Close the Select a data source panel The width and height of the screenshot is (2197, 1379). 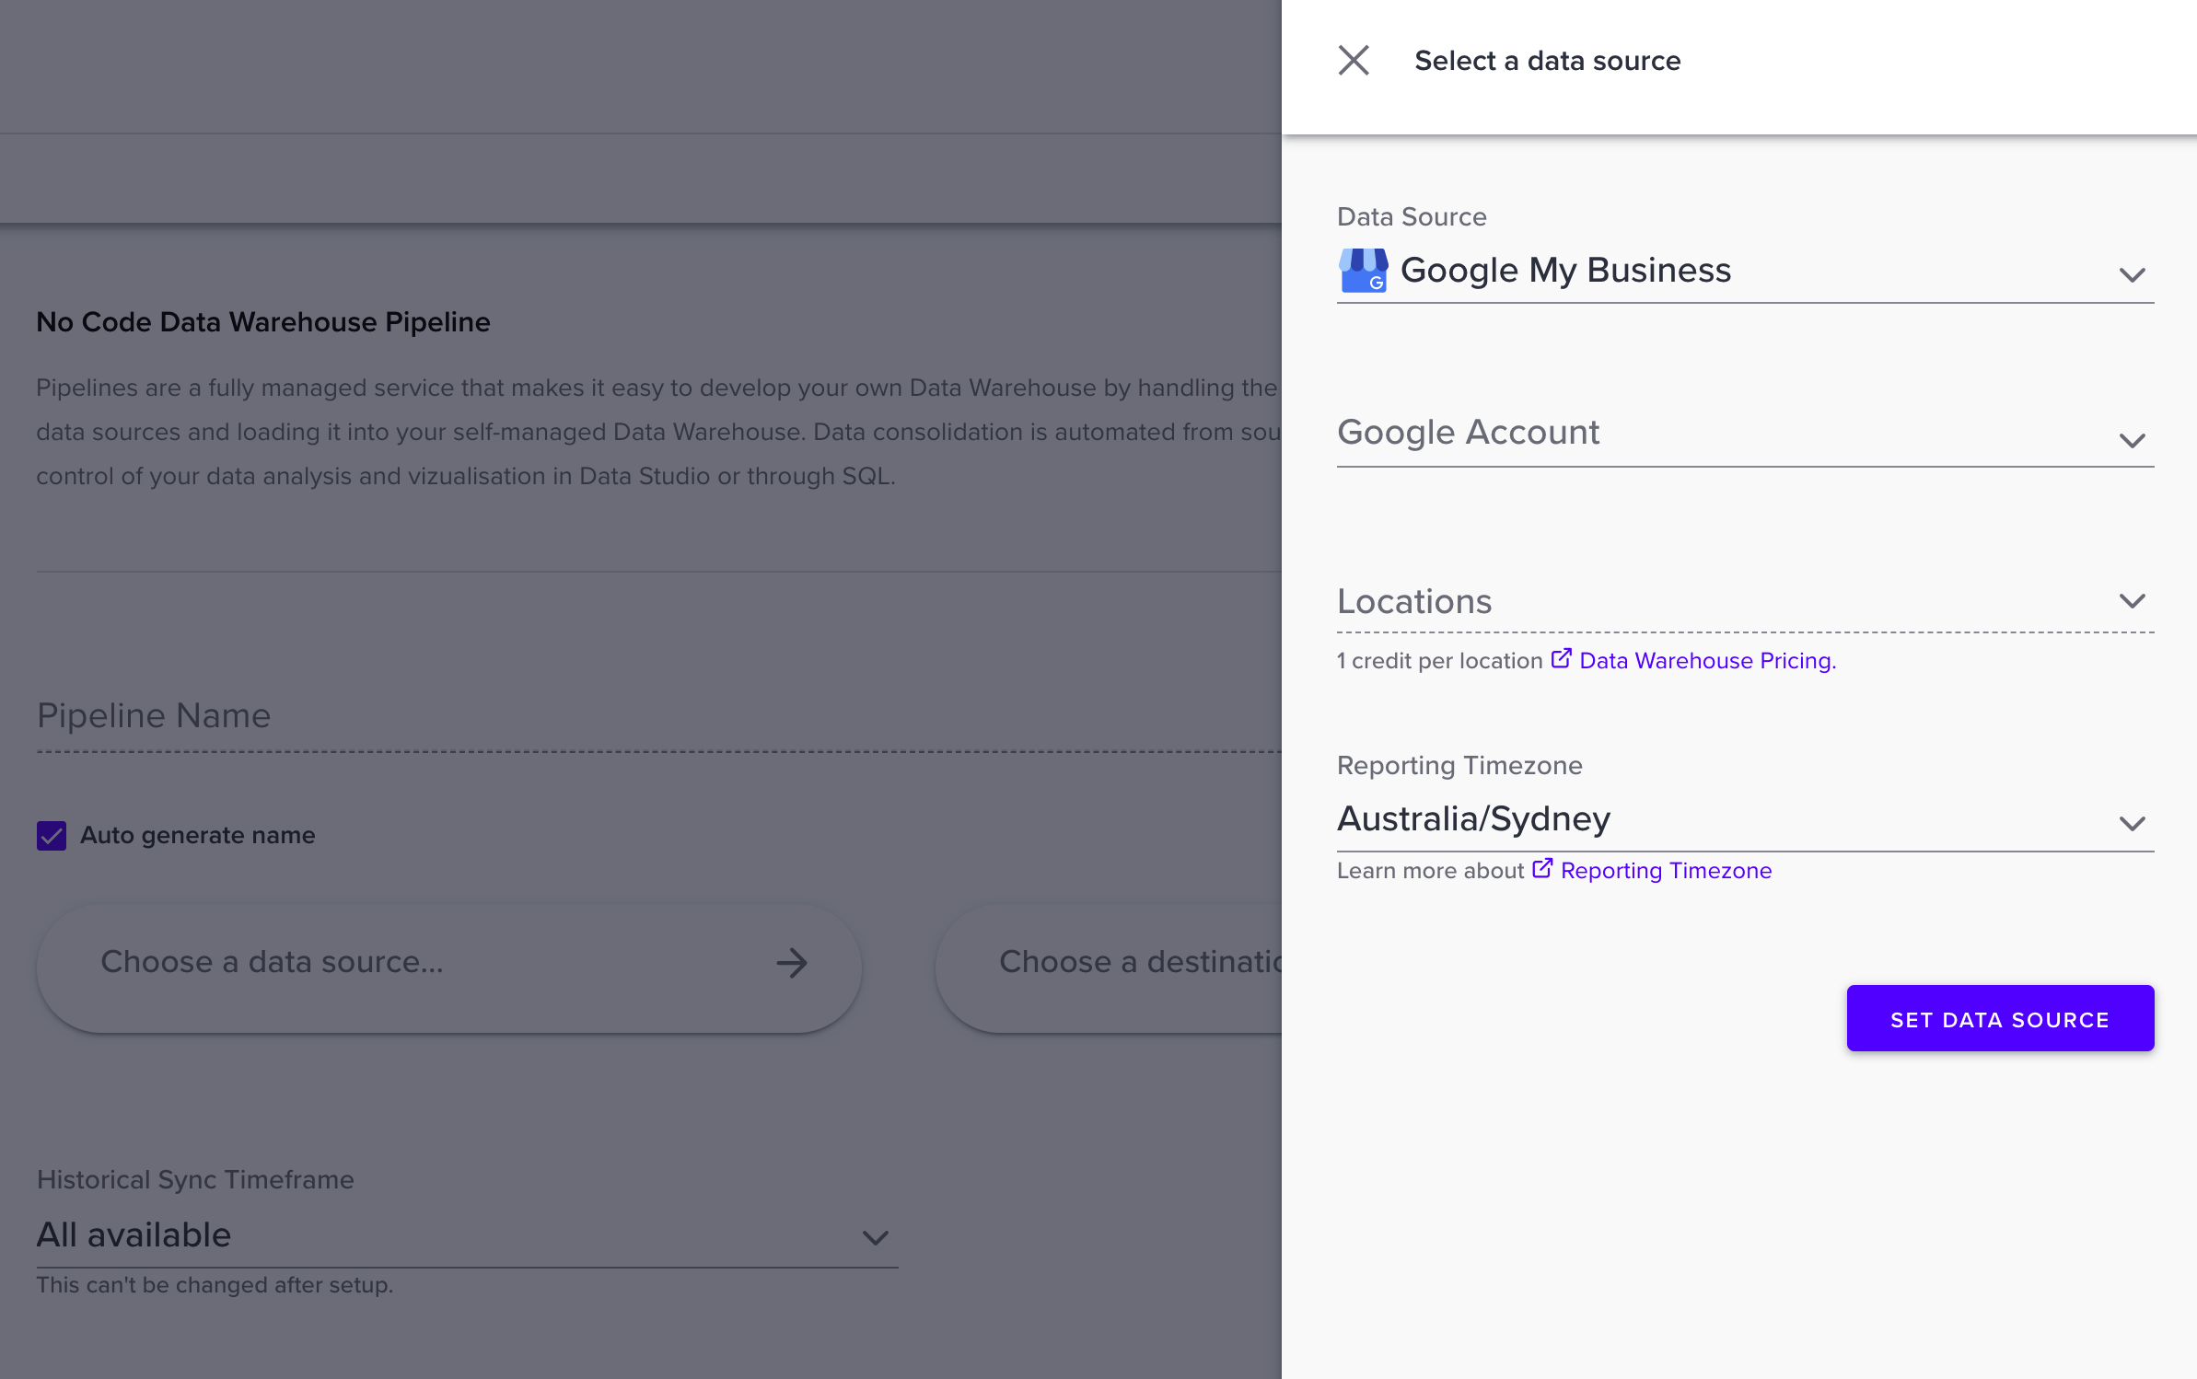tap(1354, 61)
